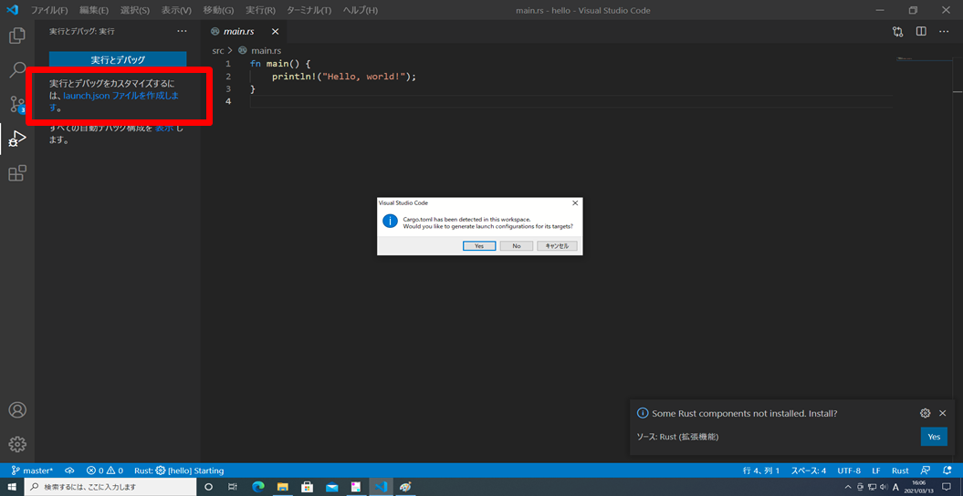Click src in the breadcrumb
The height and width of the screenshot is (496, 963).
tap(218, 51)
